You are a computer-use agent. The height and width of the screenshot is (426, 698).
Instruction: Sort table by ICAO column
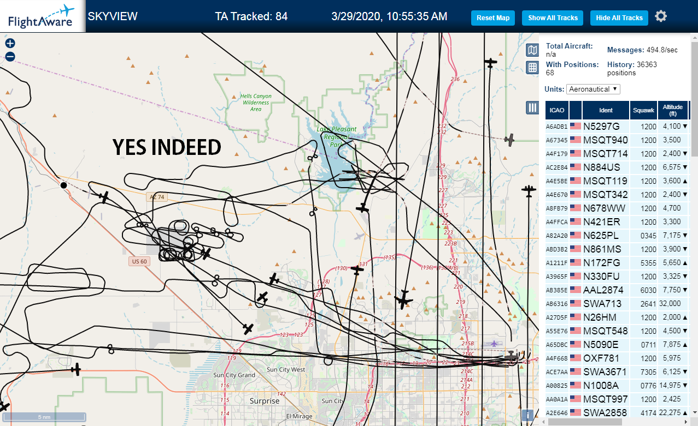[x=557, y=110]
